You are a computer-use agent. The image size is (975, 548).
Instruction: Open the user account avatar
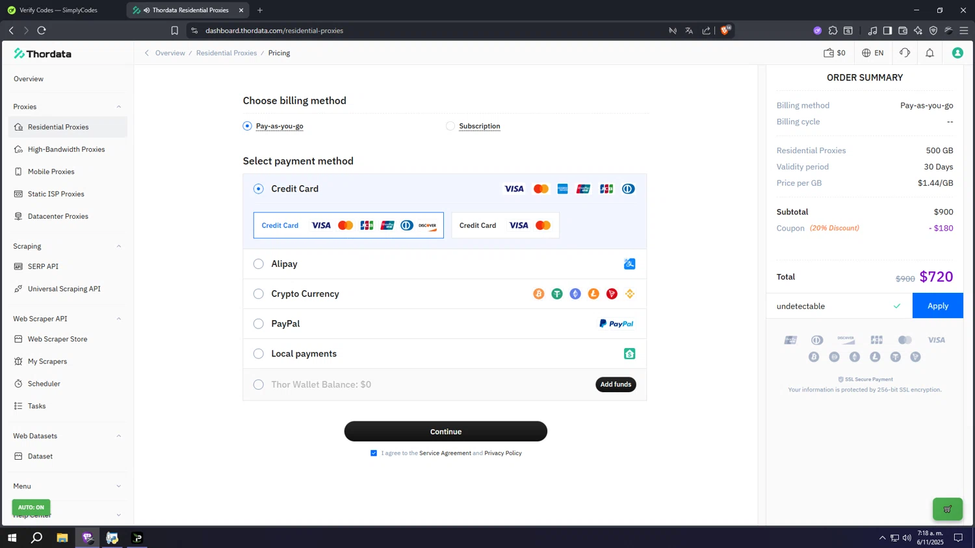coord(957,53)
